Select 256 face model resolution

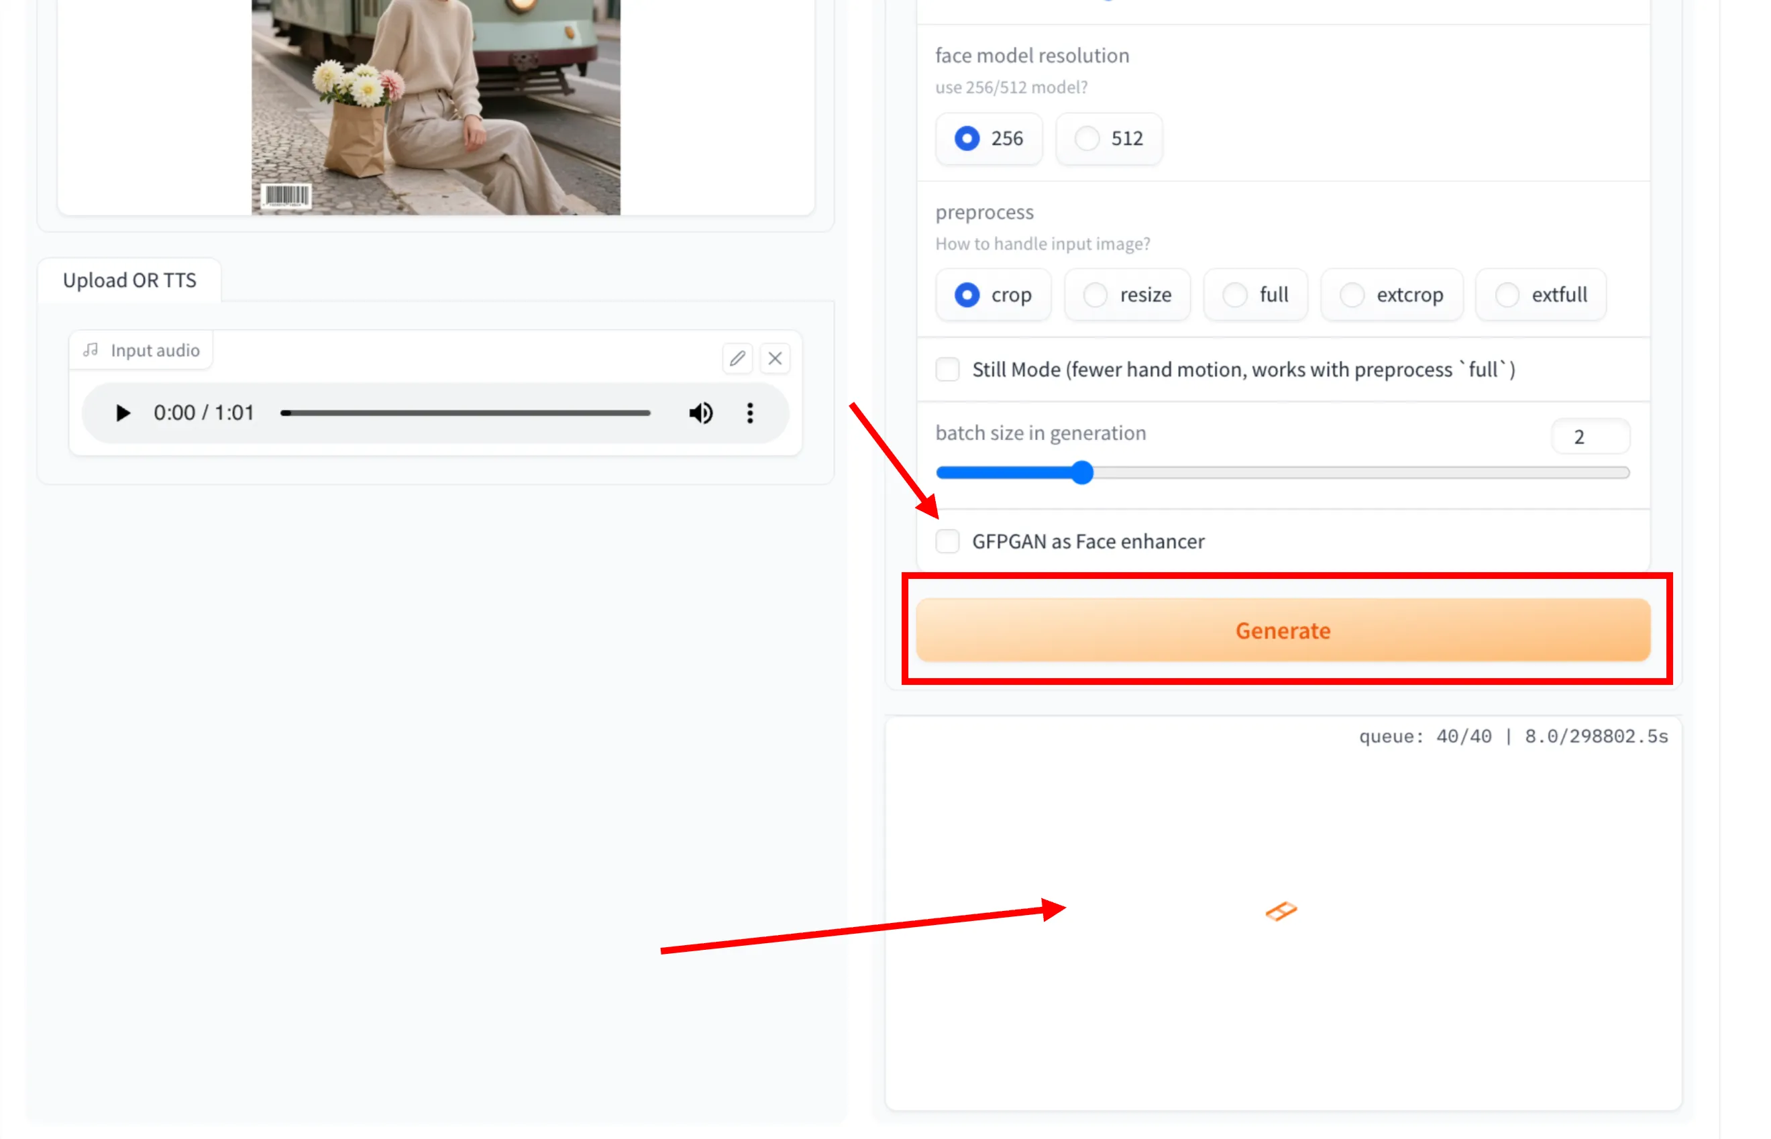point(967,139)
